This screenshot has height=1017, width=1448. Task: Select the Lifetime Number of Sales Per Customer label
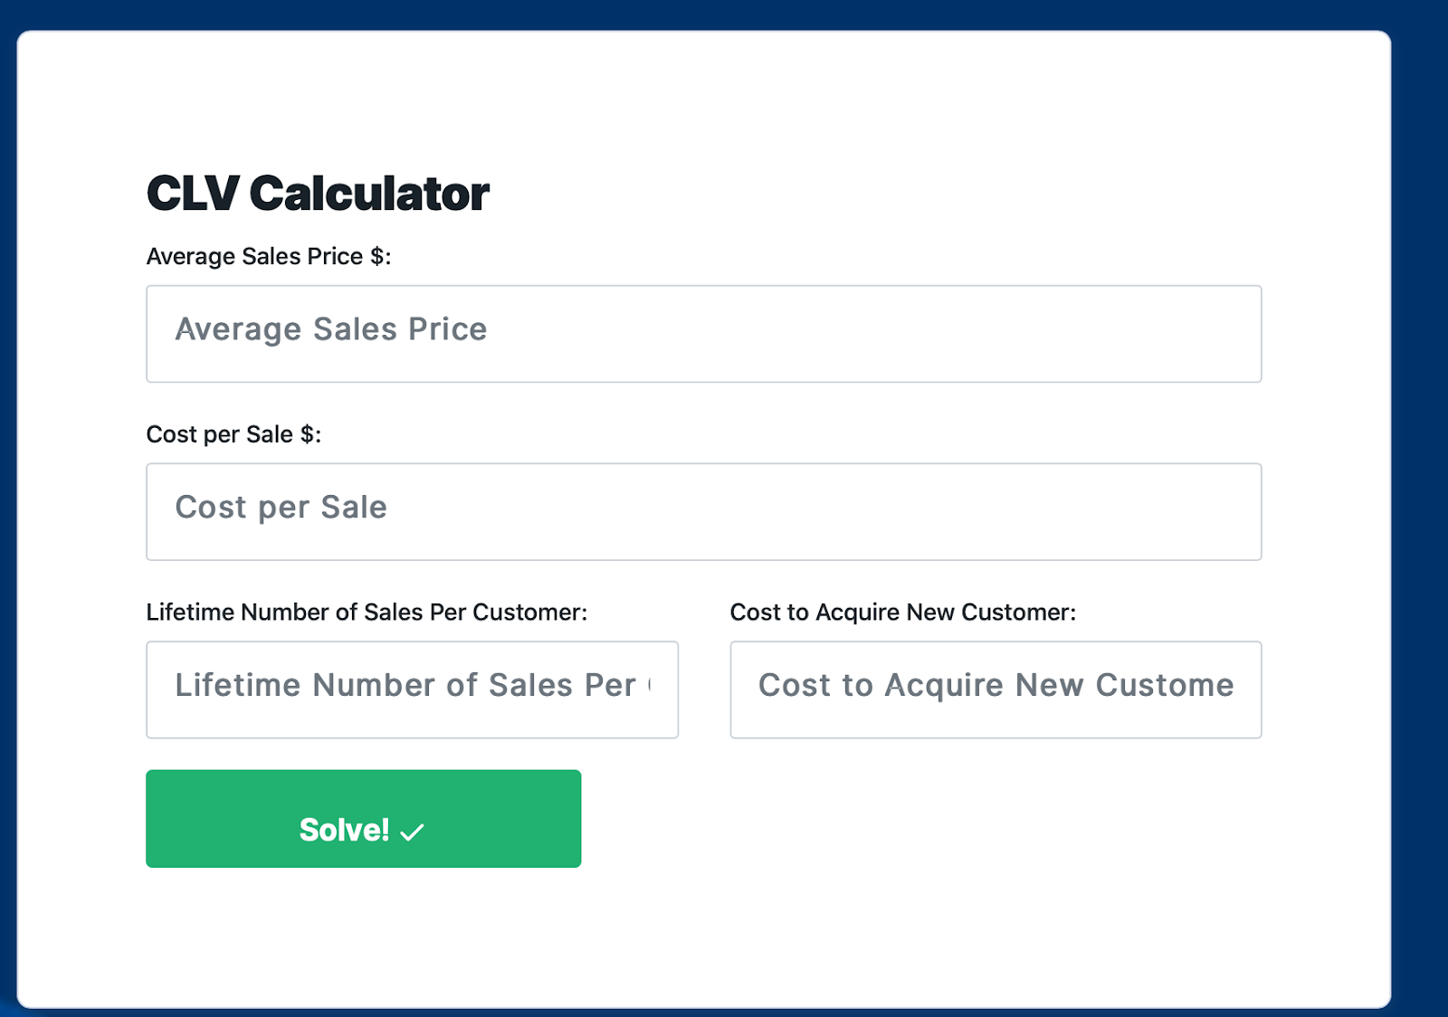367,612
